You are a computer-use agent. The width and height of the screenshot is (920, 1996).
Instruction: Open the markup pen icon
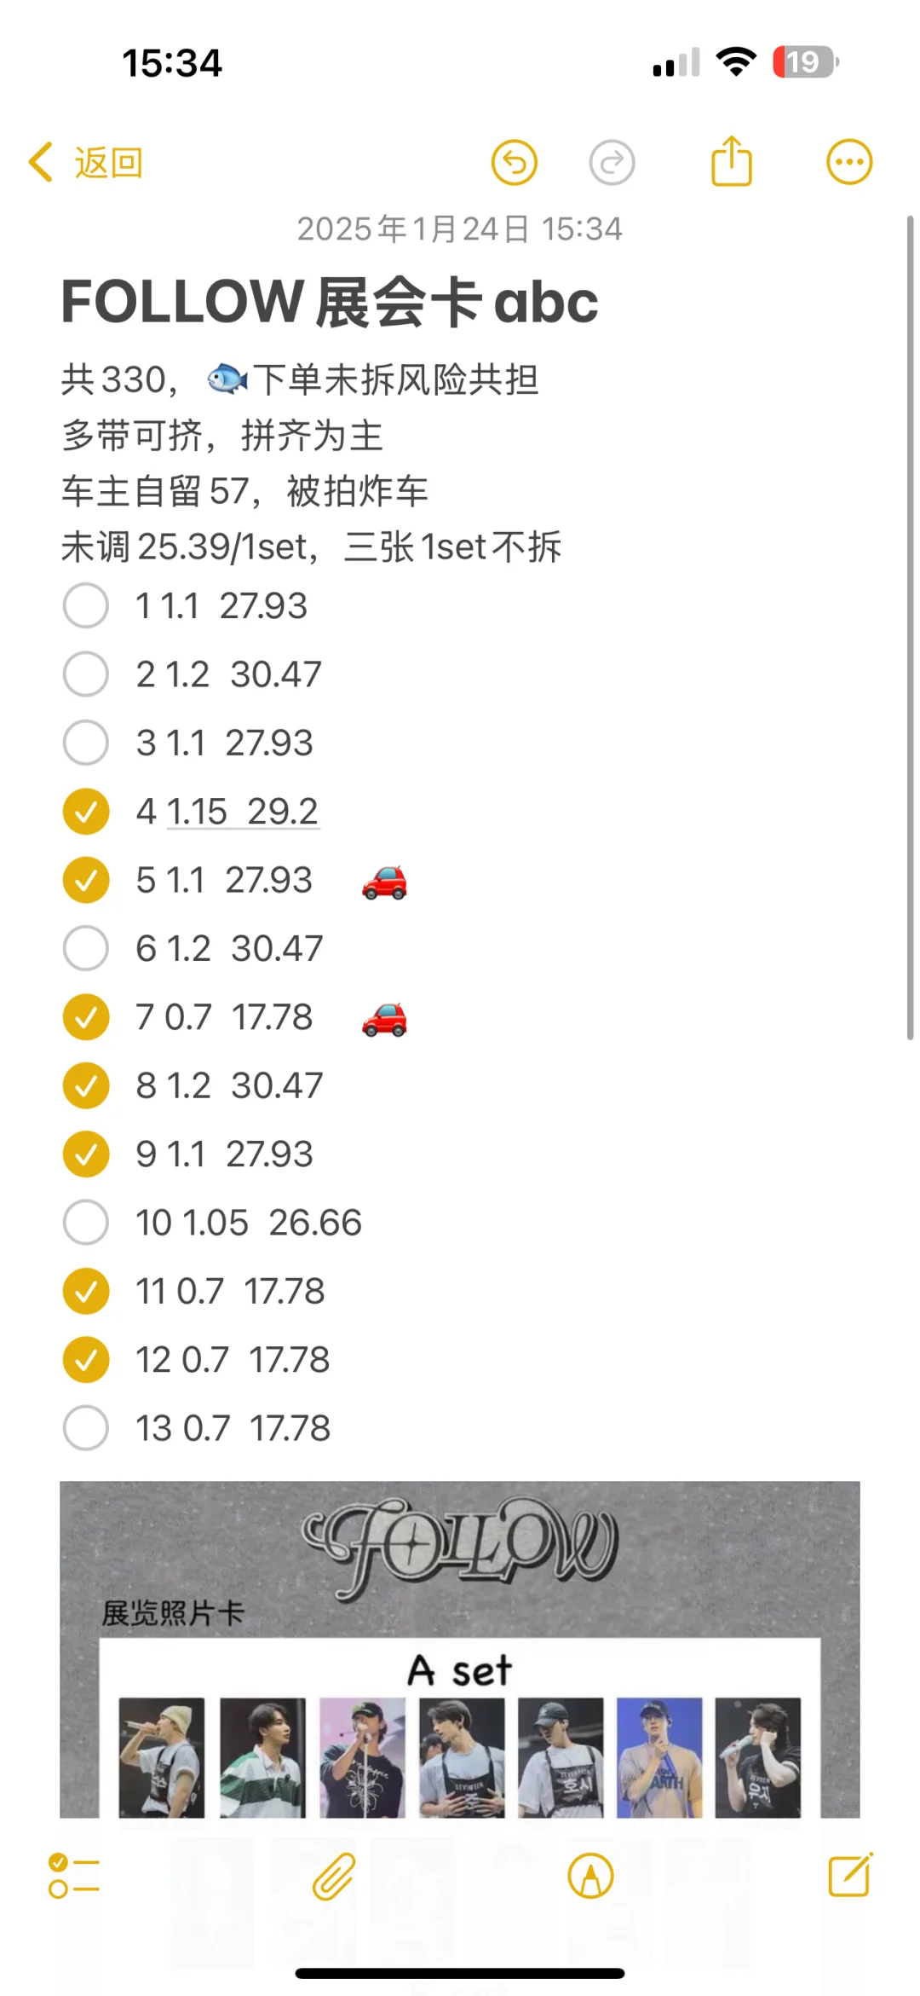(590, 1876)
